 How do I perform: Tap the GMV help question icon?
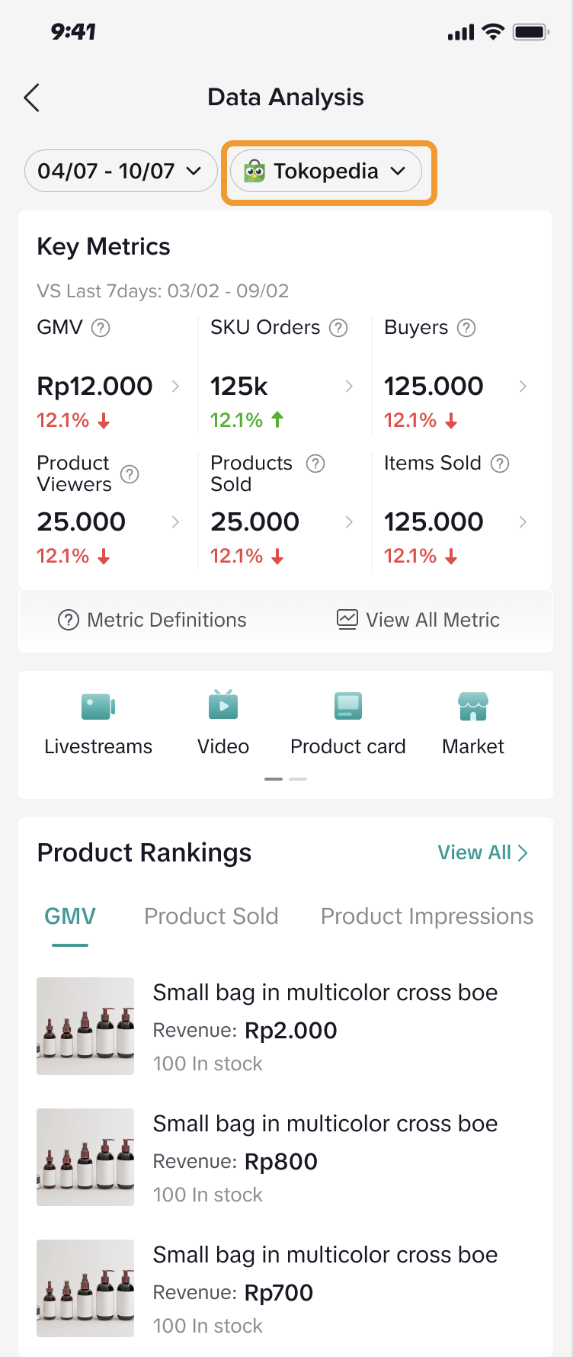101,328
